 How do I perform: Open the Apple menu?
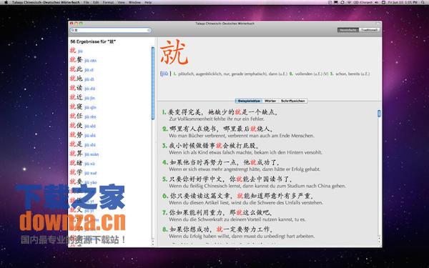pos(6,2)
